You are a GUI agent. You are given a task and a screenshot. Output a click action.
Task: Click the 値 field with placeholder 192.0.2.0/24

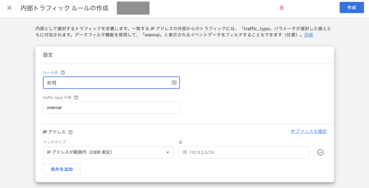click(x=244, y=152)
